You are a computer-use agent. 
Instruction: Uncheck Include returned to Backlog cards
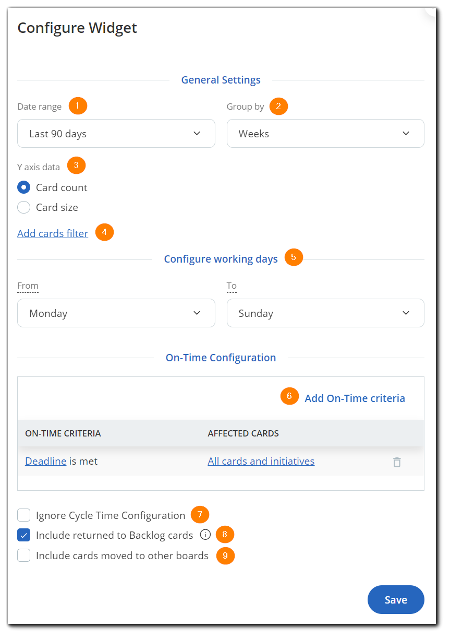coord(23,535)
